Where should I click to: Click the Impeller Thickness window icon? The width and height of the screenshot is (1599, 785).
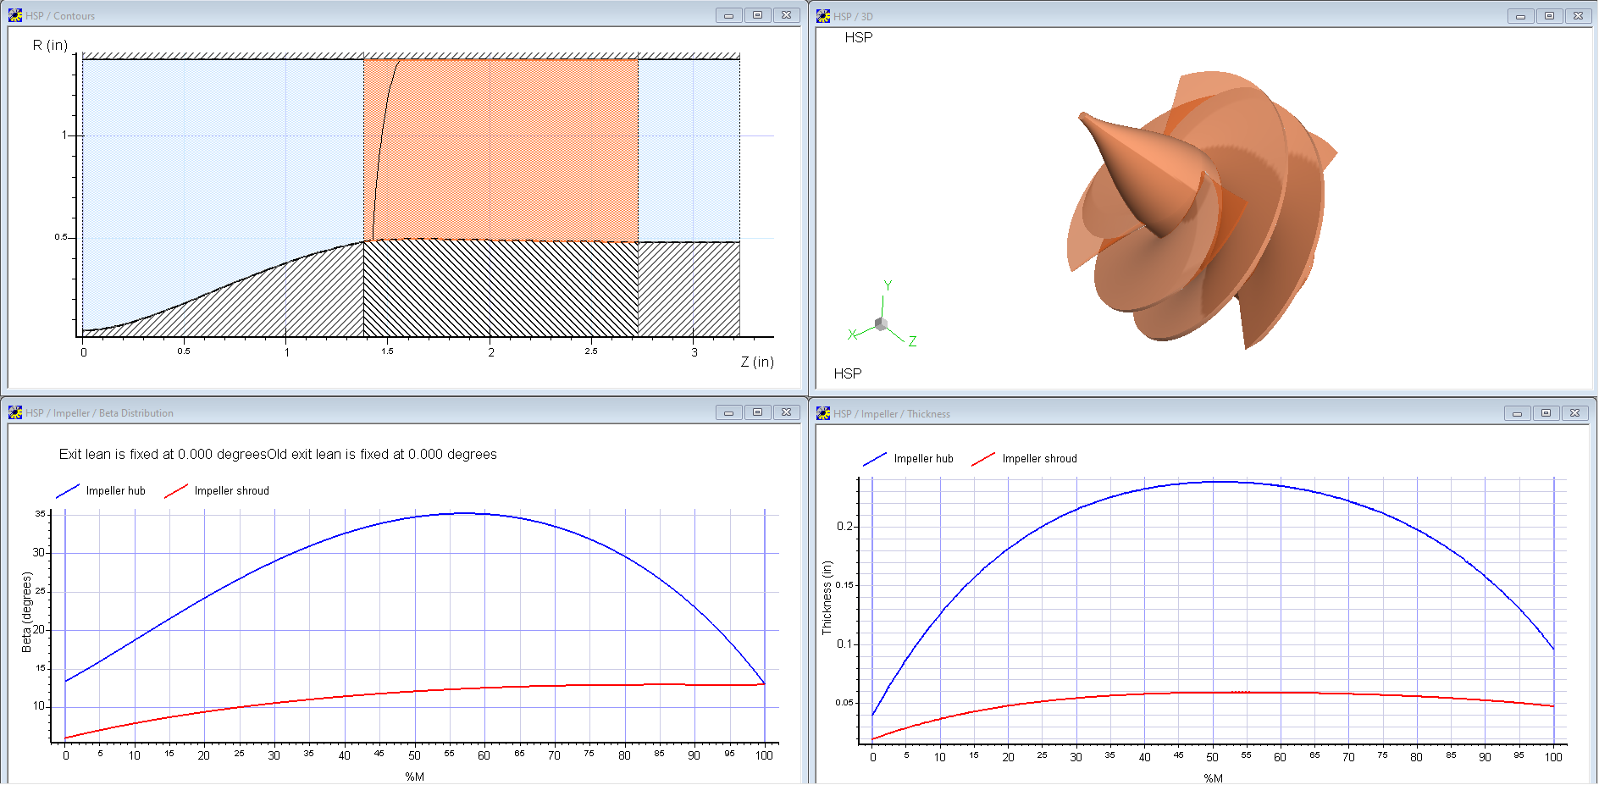(x=823, y=413)
